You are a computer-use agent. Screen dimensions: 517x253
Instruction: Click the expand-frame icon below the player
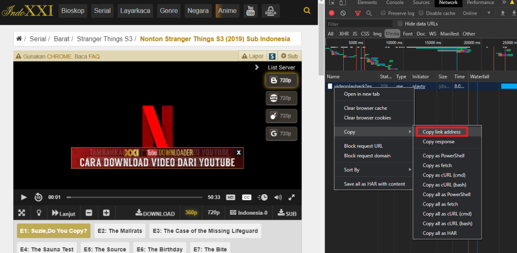coord(22,213)
